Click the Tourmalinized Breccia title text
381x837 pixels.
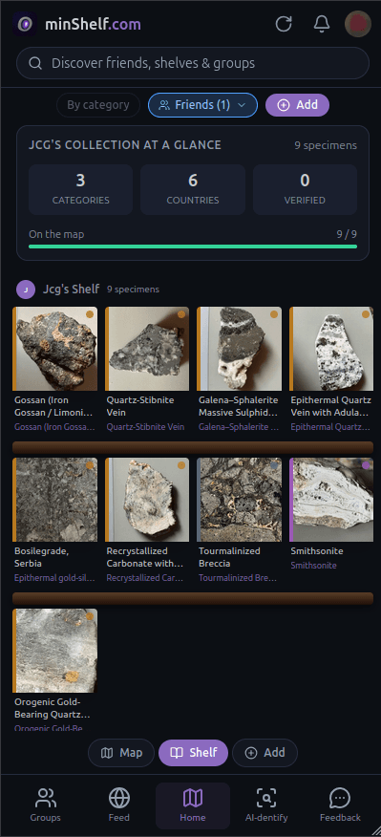click(x=229, y=557)
